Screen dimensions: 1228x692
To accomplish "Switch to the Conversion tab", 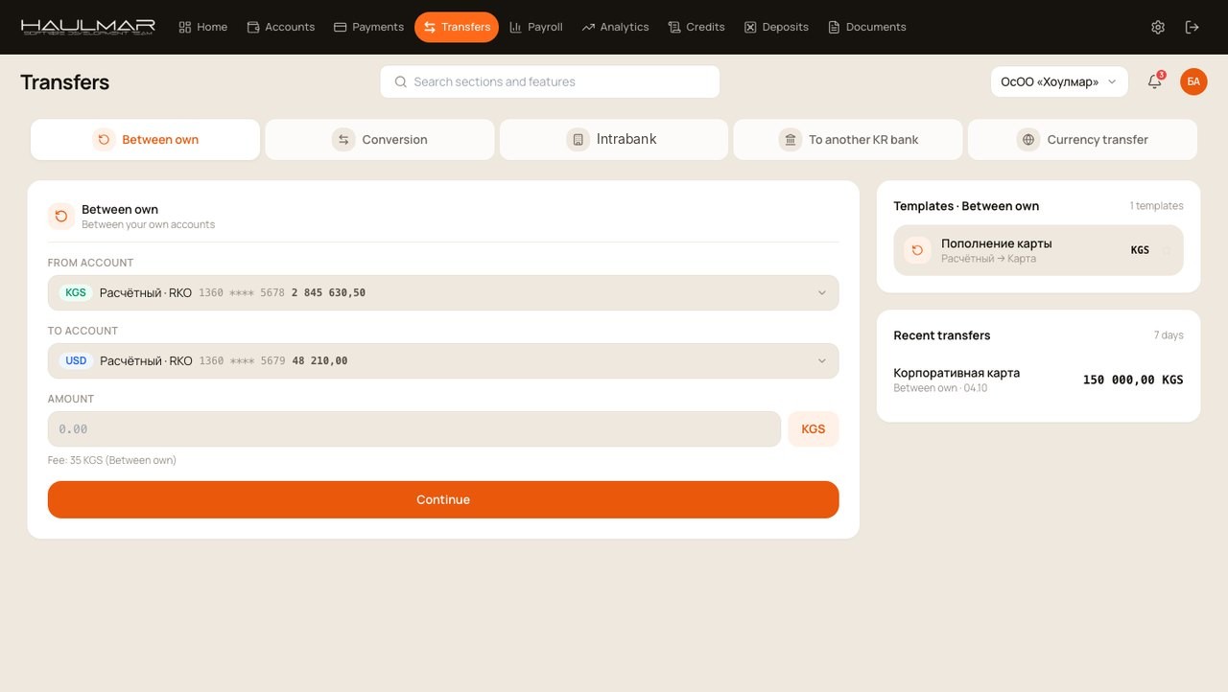I will [x=380, y=140].
